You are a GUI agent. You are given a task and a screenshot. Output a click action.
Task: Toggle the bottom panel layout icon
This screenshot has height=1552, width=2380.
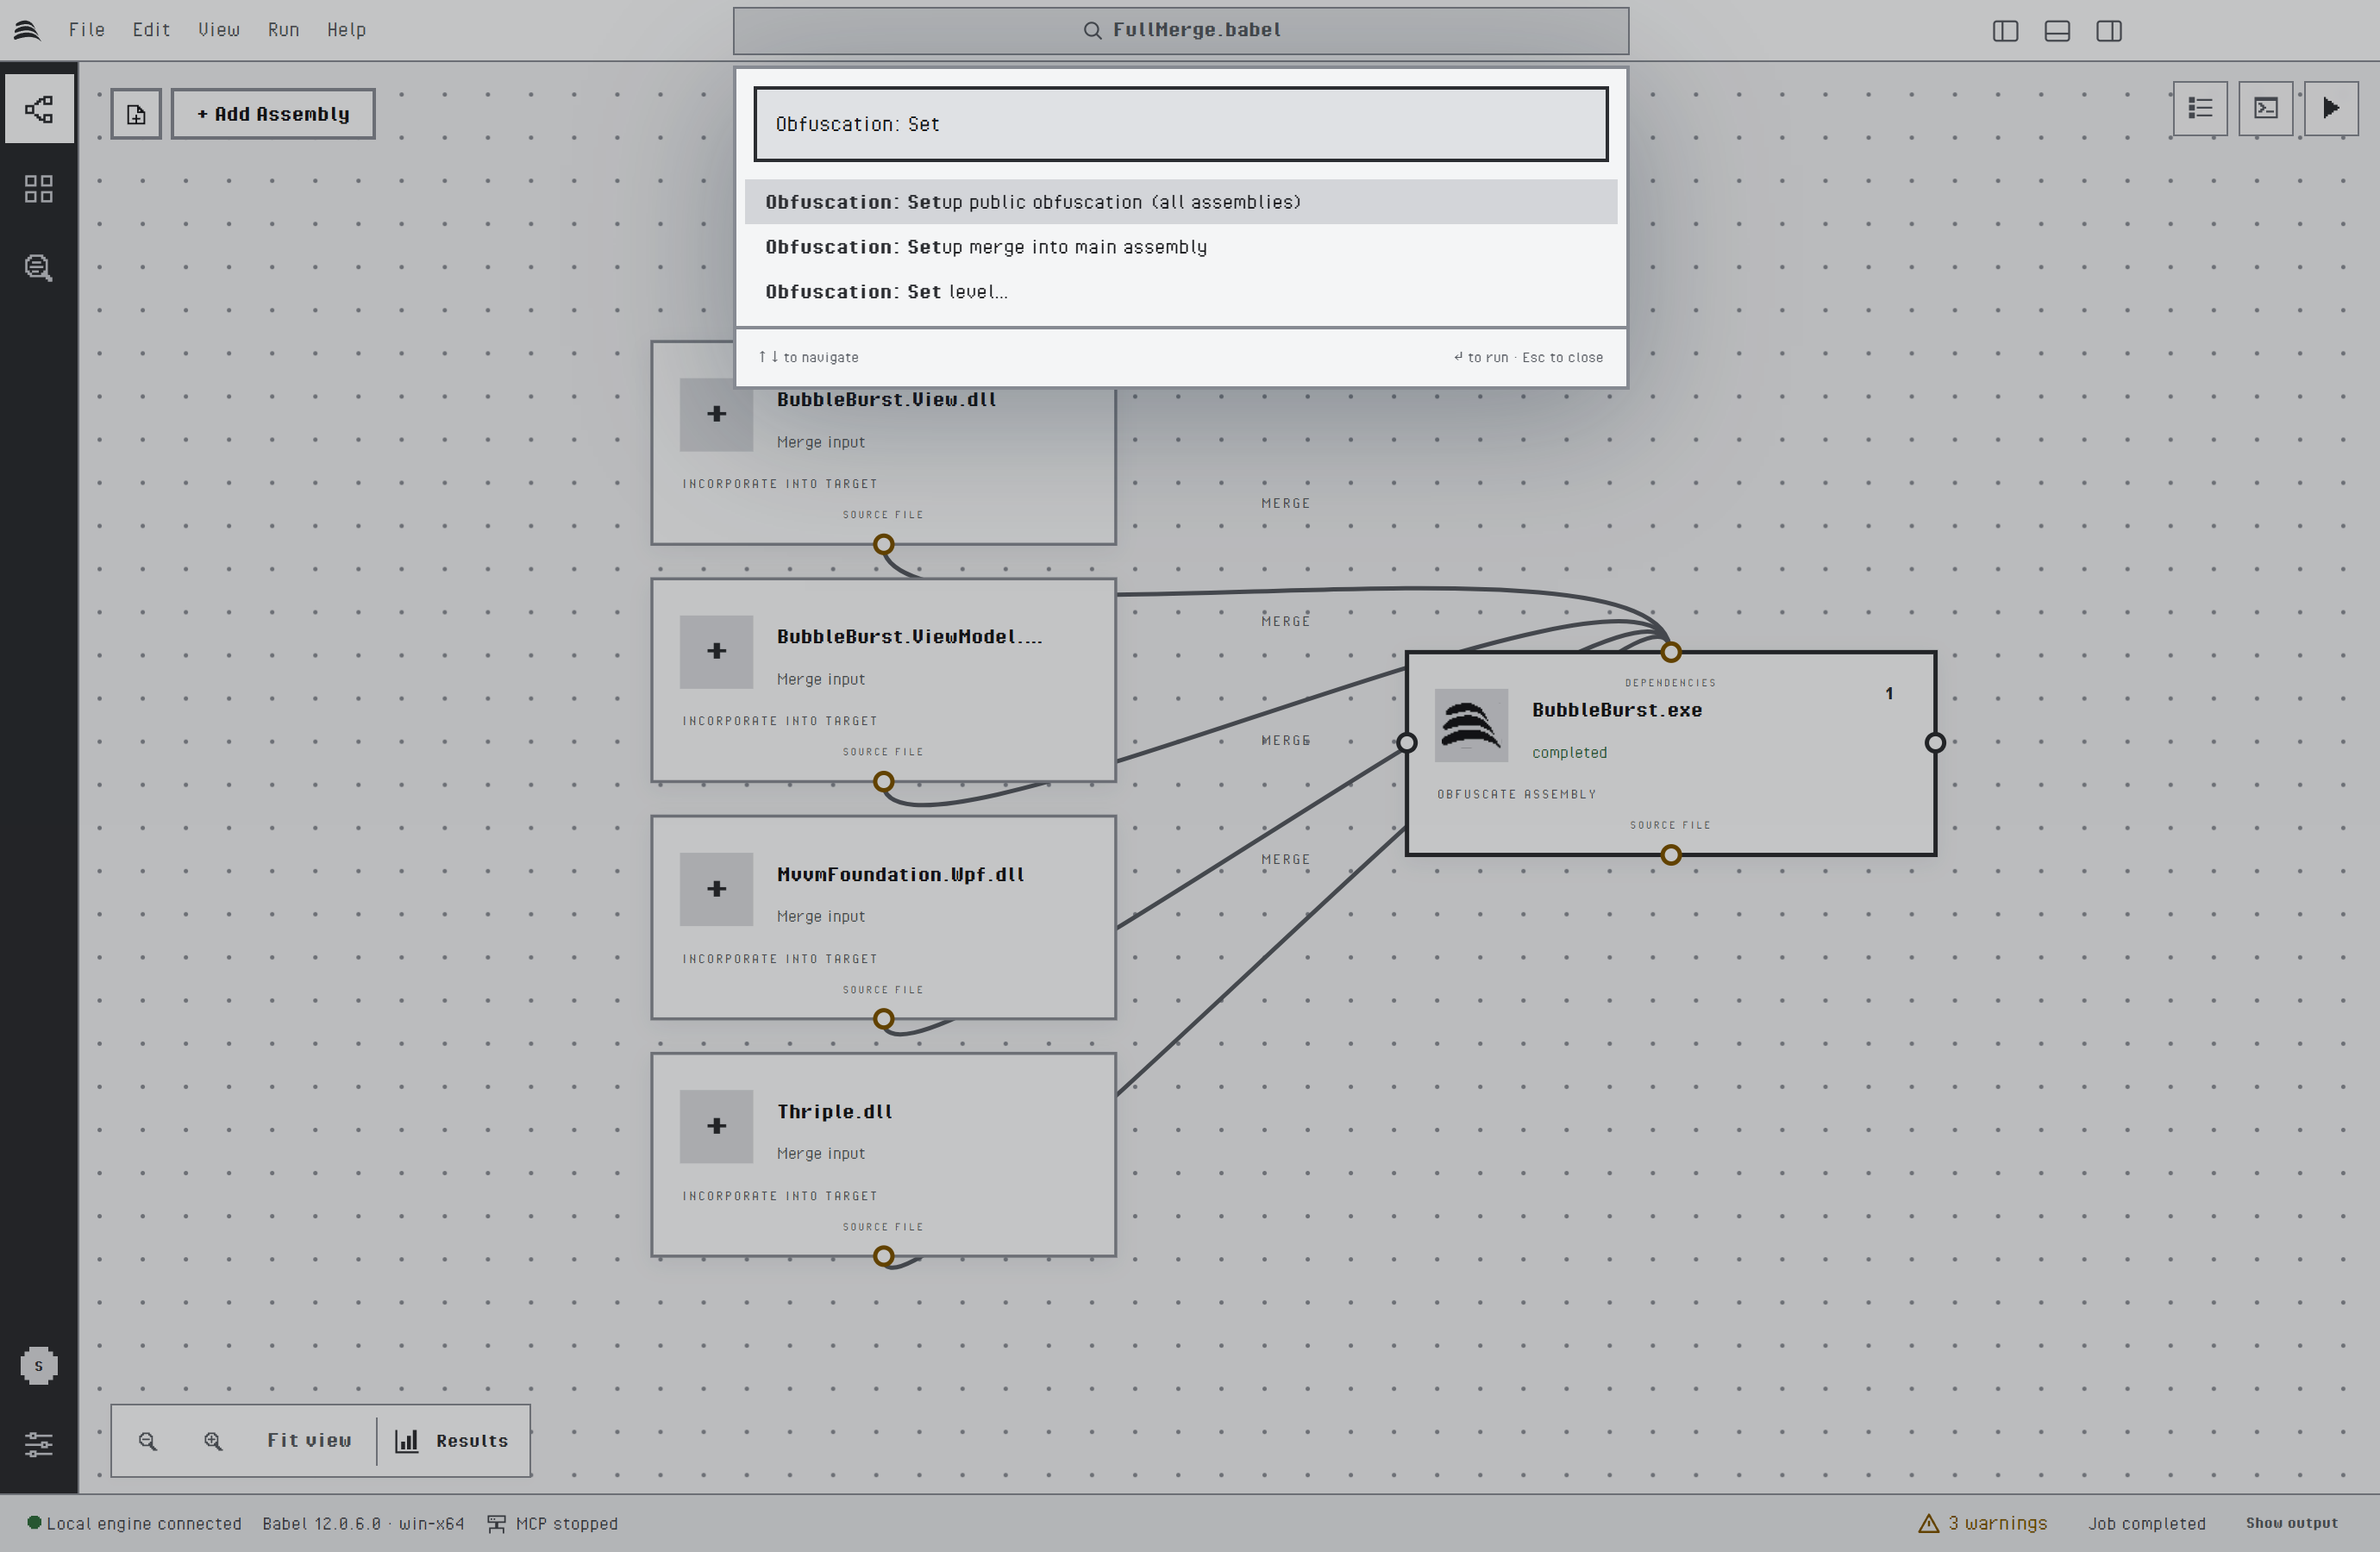(x=2057, y=31)
